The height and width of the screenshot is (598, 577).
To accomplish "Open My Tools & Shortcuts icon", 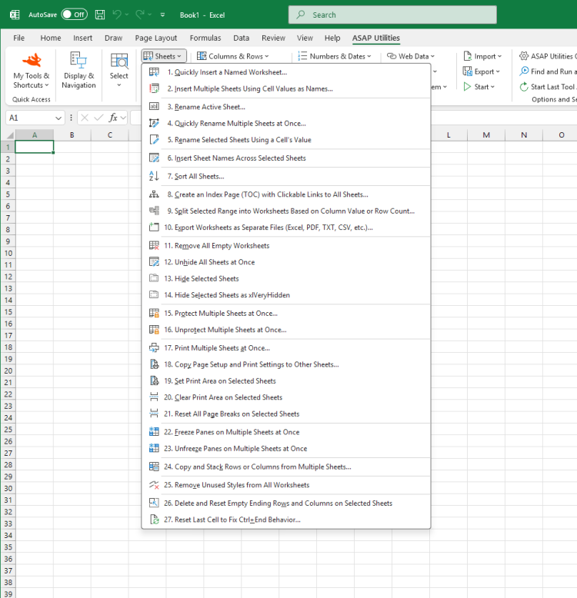I will coord(32,62).
